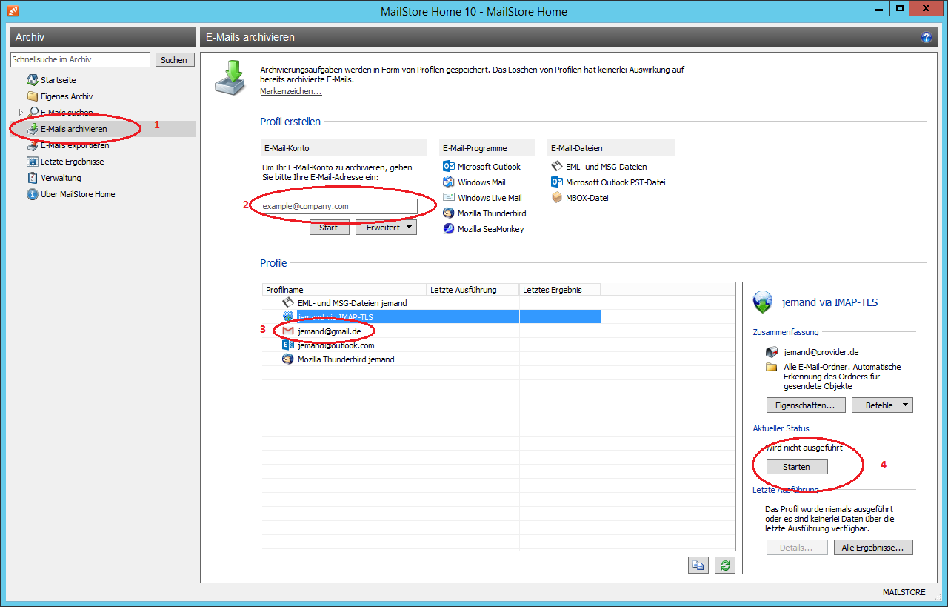Click the MailStore app icon in title bar
Screen dimensions: 948x607
(12, 10)
